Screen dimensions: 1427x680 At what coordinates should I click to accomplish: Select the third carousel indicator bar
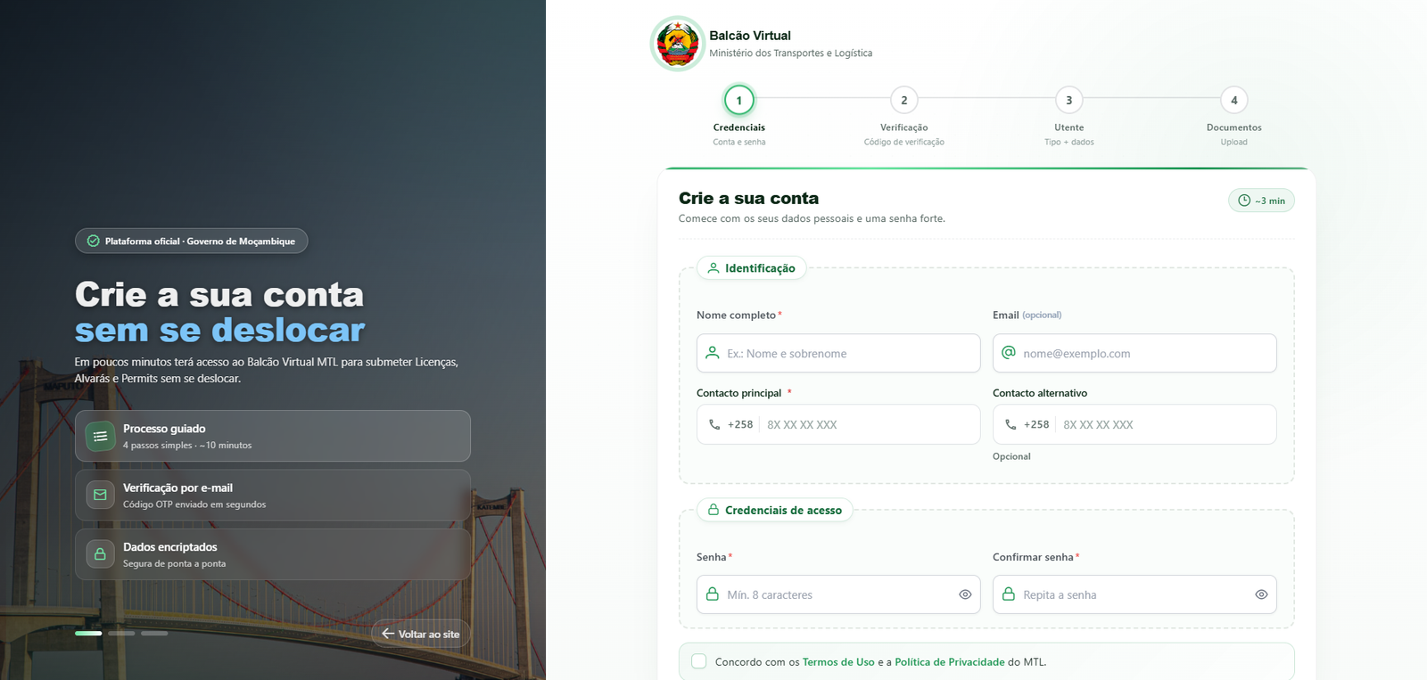[x=154, y=633]
